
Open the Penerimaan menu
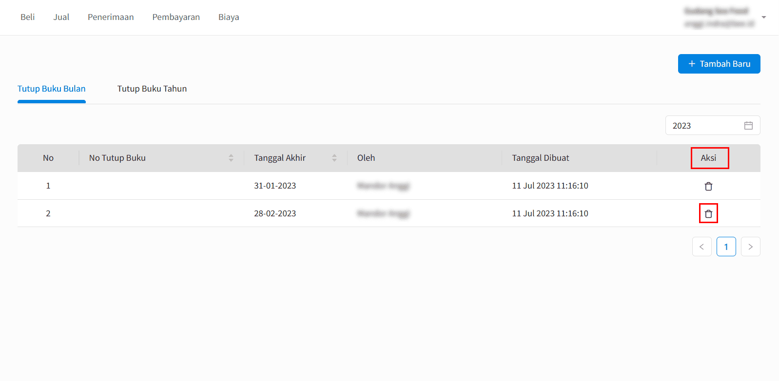111,17
